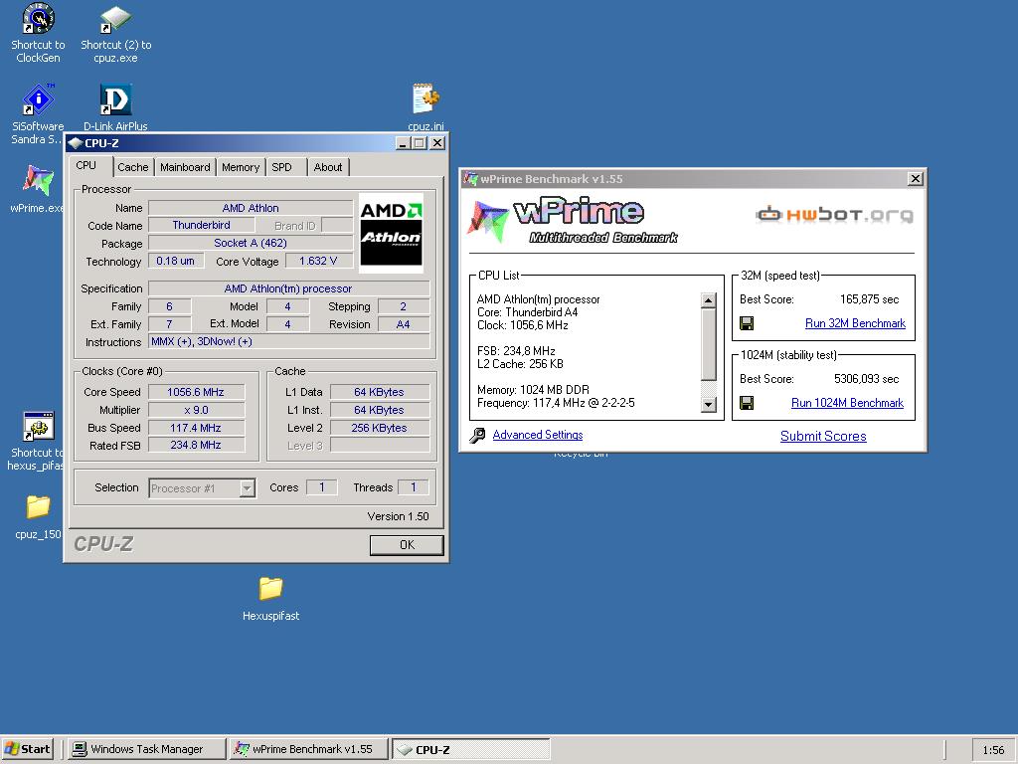1018x764 pixels.
Task: Open the Shortcut (2) to cpuz.exe icon
Action: [x=115, y=20]
